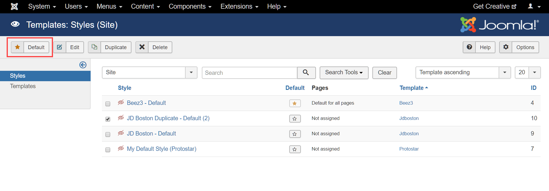The width and height of the screenshot is (549, 191).
Task: Check the JD Boston - Default row checkbox
Action: tap(108, 134)
